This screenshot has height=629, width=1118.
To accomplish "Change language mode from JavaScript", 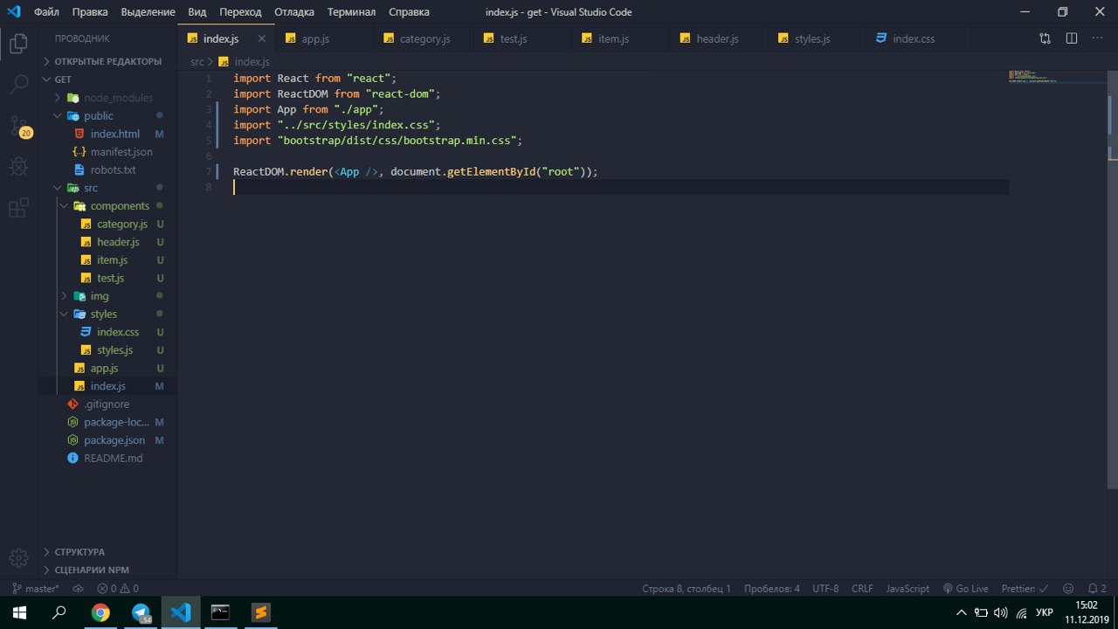I will 908,589.
